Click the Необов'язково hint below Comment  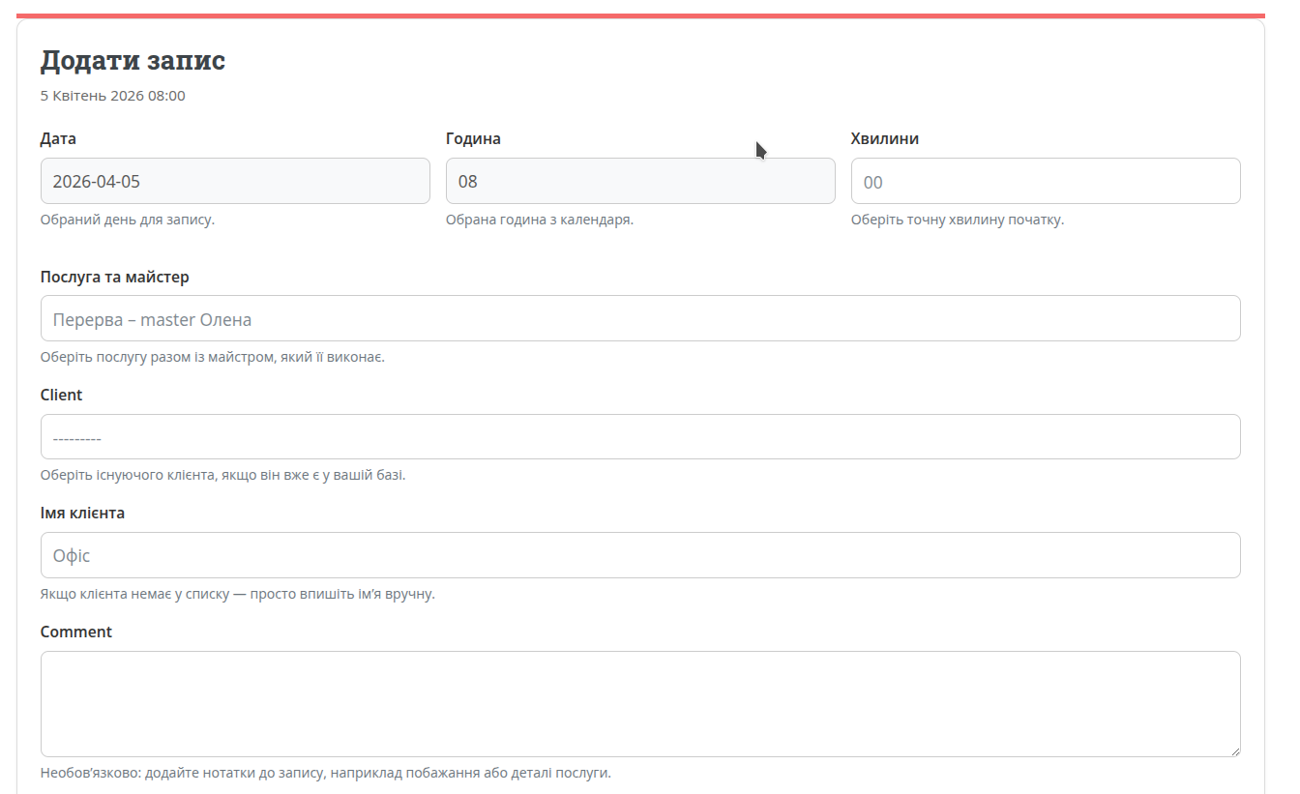point(325,773)
